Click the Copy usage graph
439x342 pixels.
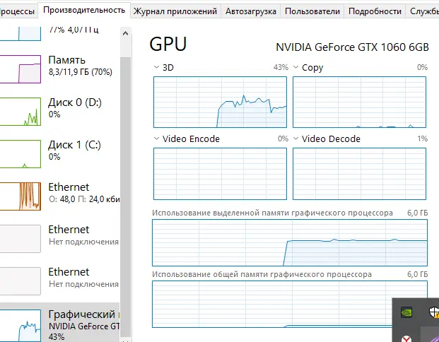pyautogui.click(x=360, y=102)
